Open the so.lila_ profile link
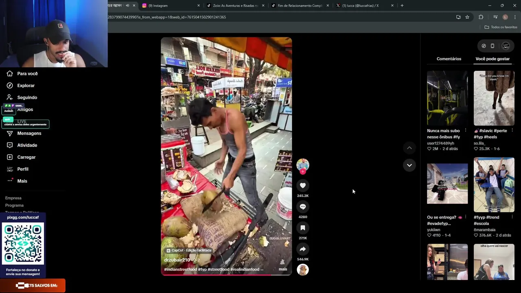Screen dimensions: 521x293 (x=479, y=143)
